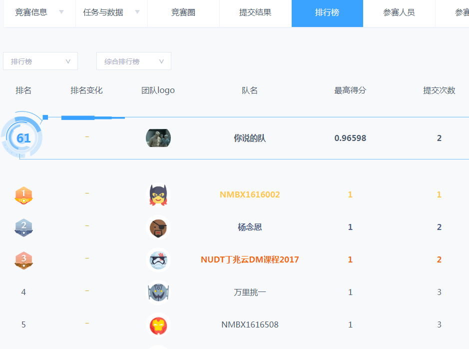
Task: Click the silver second-place rank badge
Action: (23, 227)
